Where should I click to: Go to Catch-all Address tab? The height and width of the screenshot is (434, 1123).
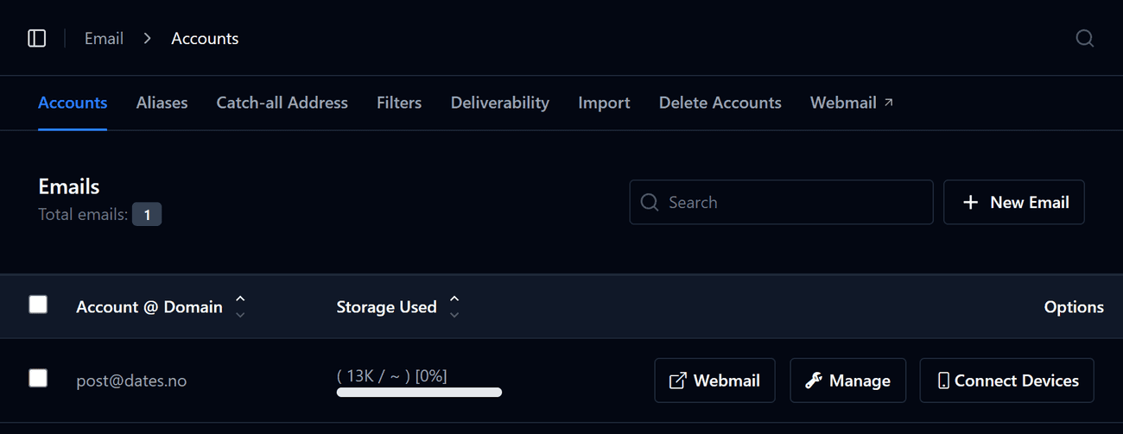(282, 103)
